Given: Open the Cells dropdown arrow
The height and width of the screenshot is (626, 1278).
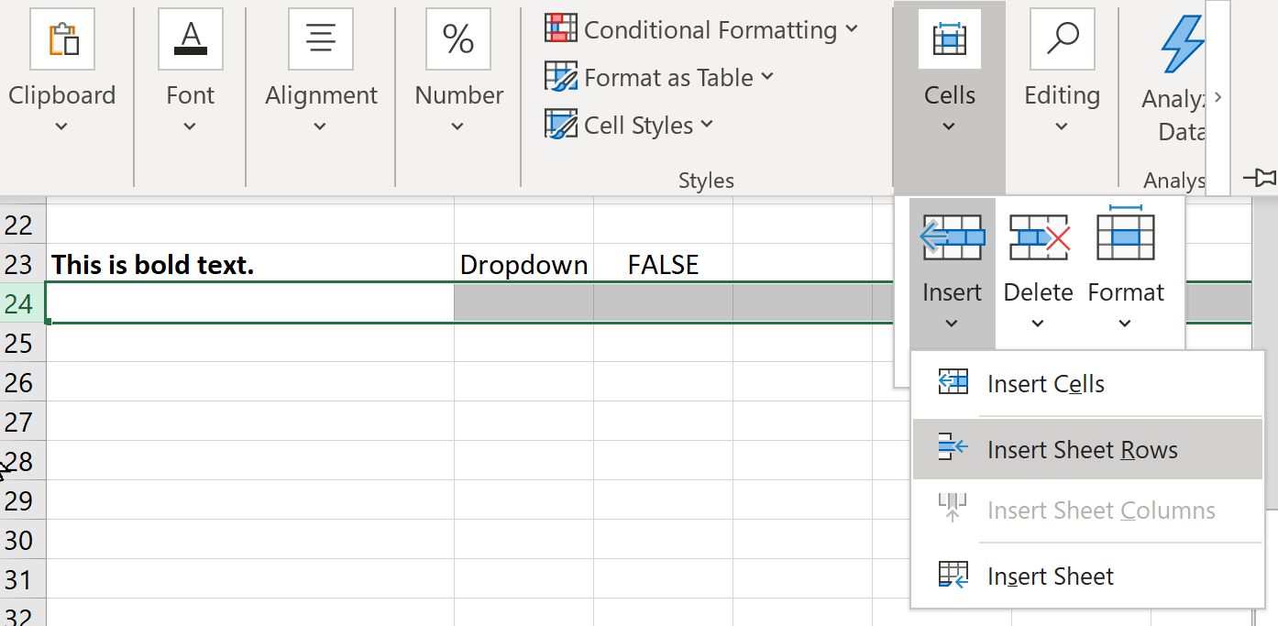Looking at the screenshot, I should 949,125.
